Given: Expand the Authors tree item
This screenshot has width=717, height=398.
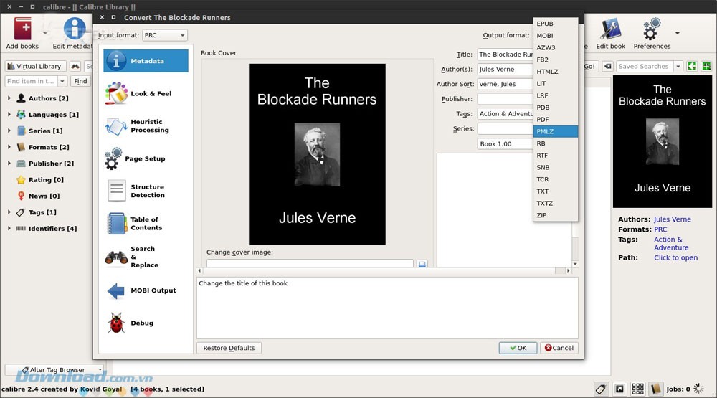Looking at the screenshot, I should click(x=9, y=98).
